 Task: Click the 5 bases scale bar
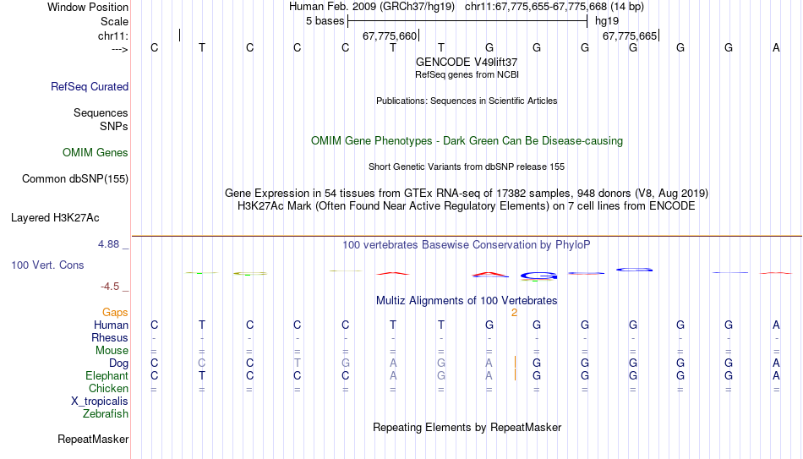pos(467,21)
